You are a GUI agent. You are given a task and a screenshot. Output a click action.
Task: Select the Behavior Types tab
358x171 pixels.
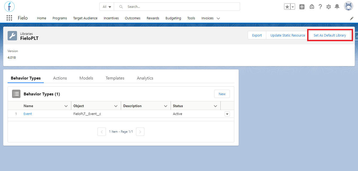tap(26, 78)
